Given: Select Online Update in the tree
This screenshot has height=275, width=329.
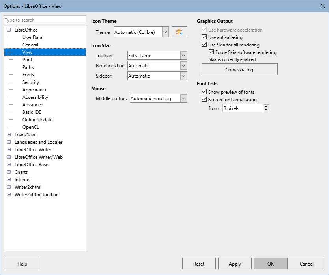Looking at the screenshot, I should (37, 119).
